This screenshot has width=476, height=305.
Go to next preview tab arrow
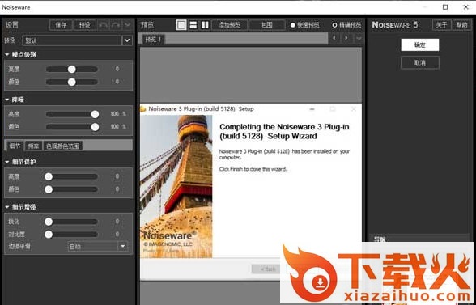click(346, 38)
